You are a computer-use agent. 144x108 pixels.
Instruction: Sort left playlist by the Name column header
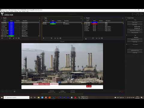[x=5, y=21]
